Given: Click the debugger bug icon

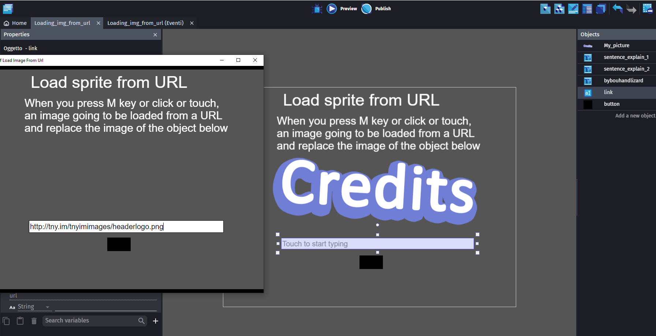Looking at the screenshot, I should [x=317, y=8].
